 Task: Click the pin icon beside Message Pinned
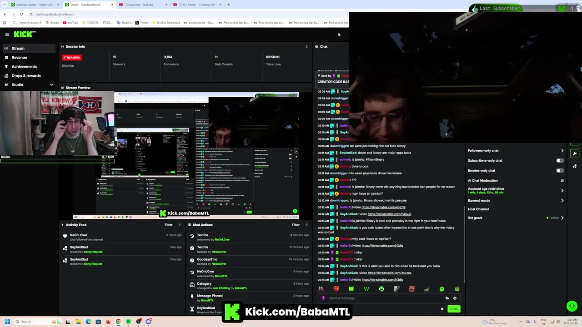coord(192,297)
